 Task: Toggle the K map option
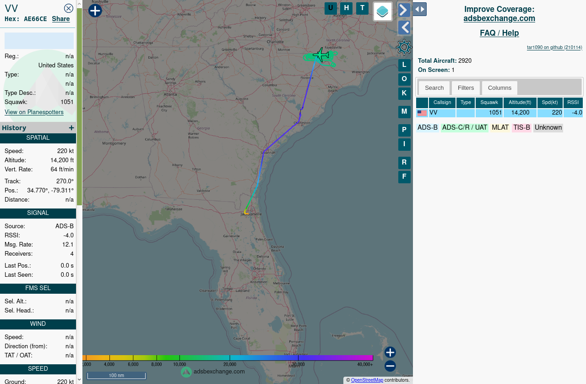pos(404,93)
